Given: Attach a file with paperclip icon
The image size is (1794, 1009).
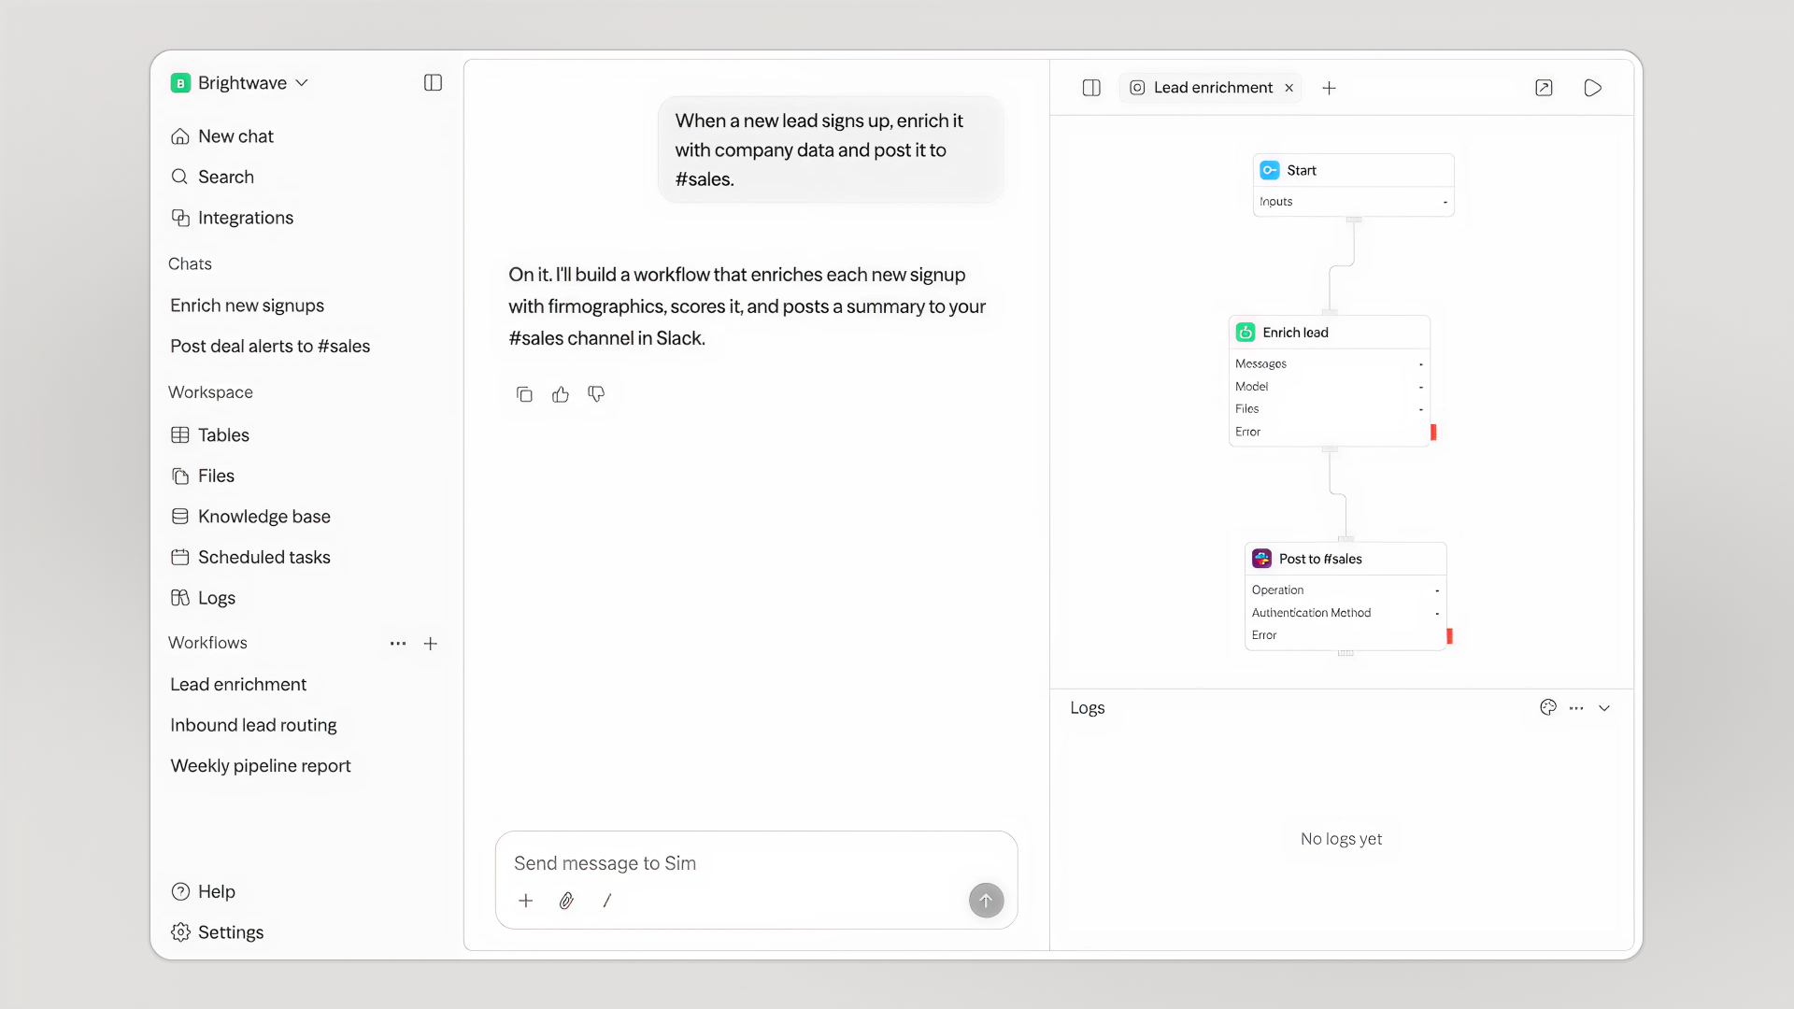Looking at the screenshot, I should (566, 901).
